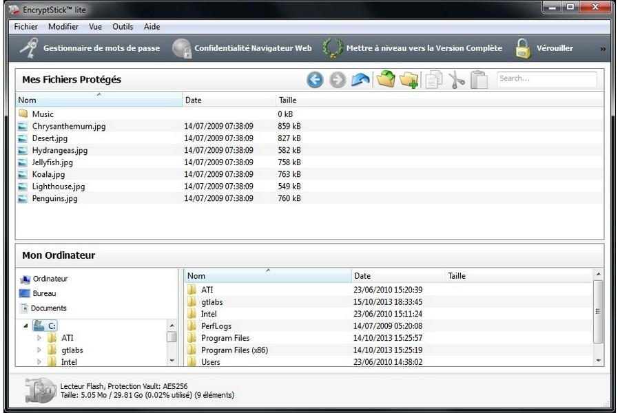Go back with the blue left arrow

point(315,79)
